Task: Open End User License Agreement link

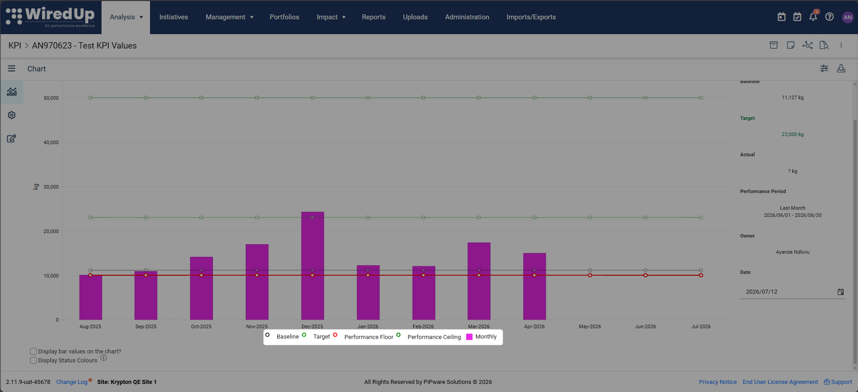Action: pyautogui.click(x=780, y=382)
